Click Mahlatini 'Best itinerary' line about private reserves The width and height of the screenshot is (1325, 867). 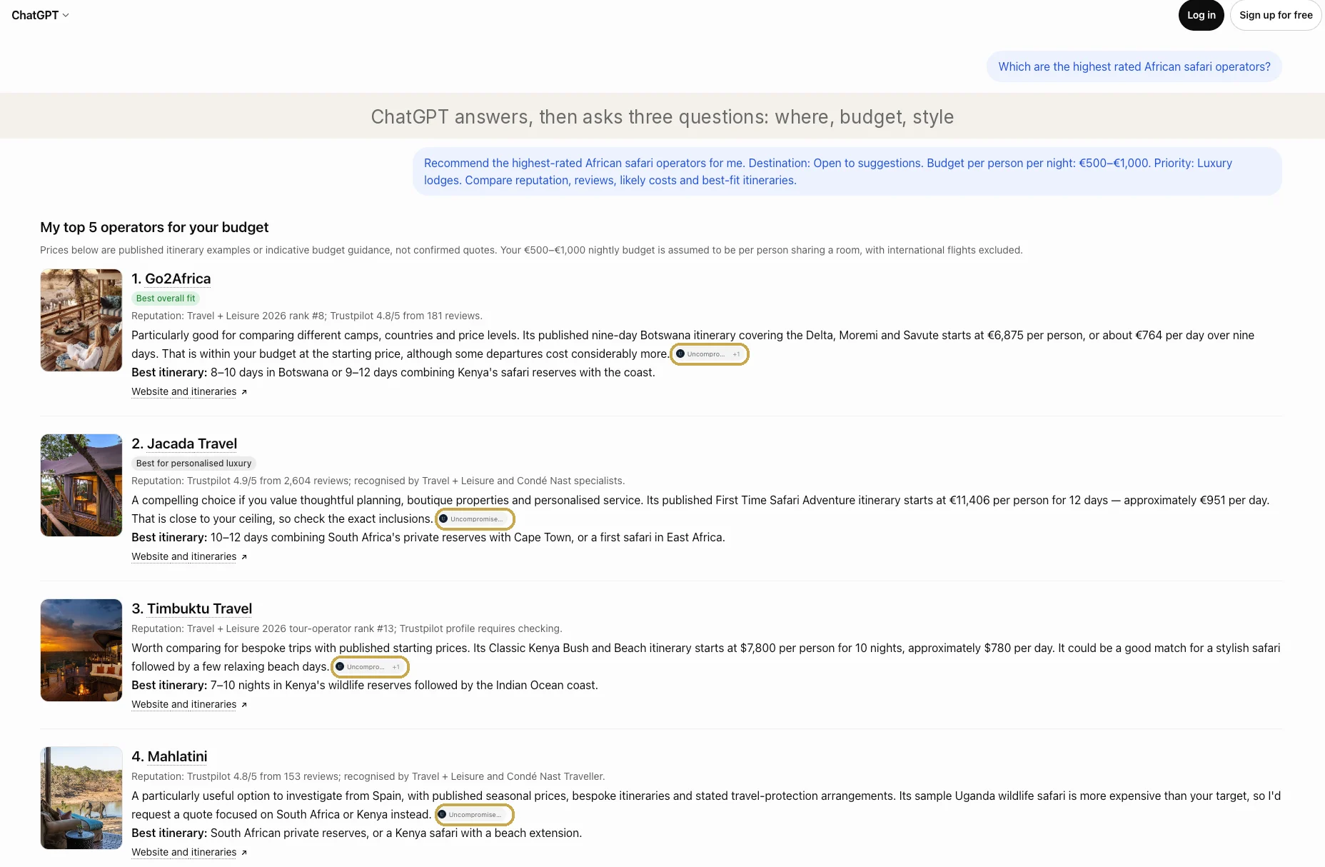click(x=356, y=833)
